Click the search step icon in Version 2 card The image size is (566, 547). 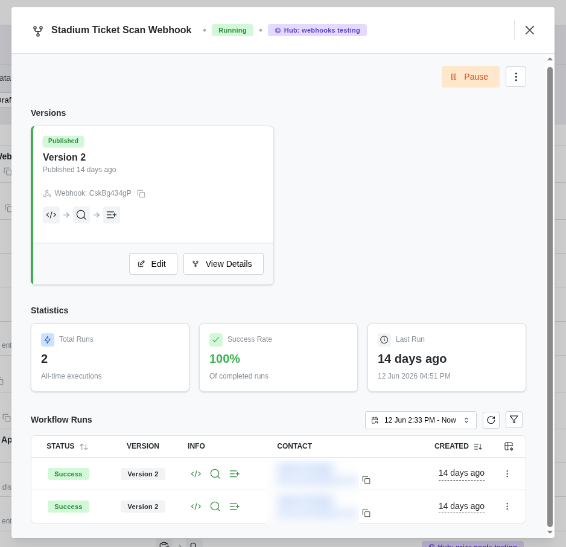click(x=81, y=215)
